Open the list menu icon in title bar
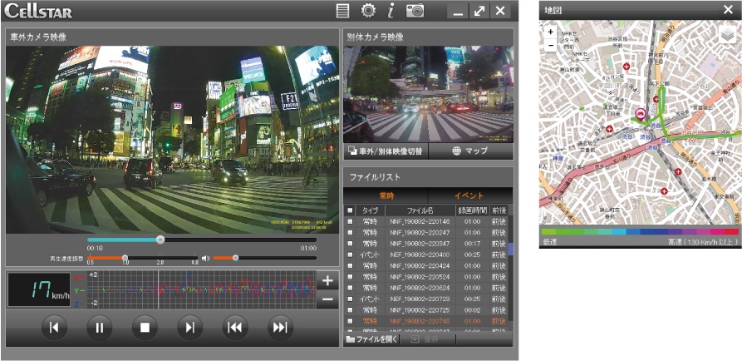The image size is (742, 361). pos(342,10)
